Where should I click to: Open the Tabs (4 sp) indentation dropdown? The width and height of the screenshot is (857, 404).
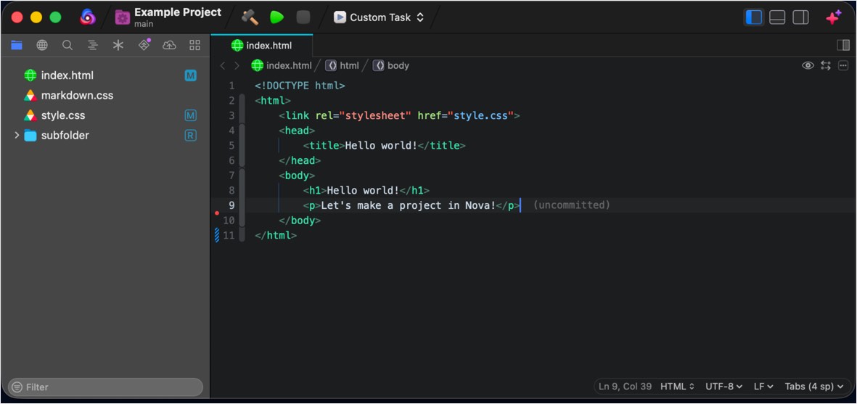tap(813, 387)
